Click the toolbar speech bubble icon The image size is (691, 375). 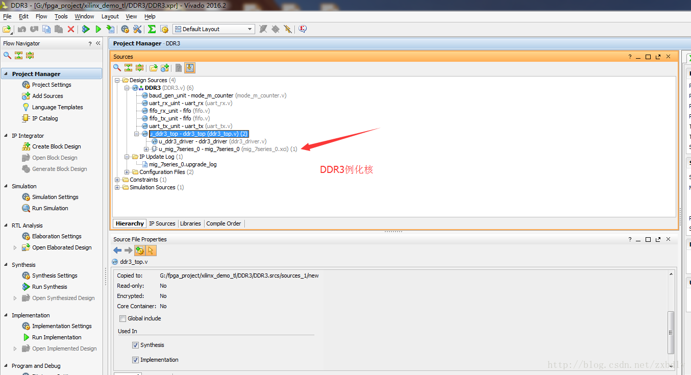pos(303,29)
